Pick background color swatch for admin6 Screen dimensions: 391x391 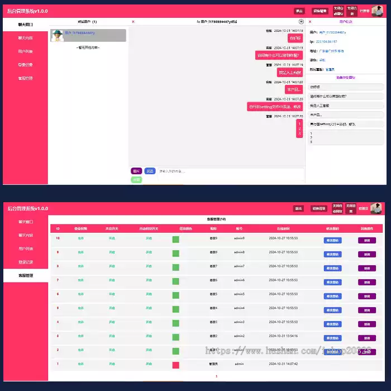176,282
